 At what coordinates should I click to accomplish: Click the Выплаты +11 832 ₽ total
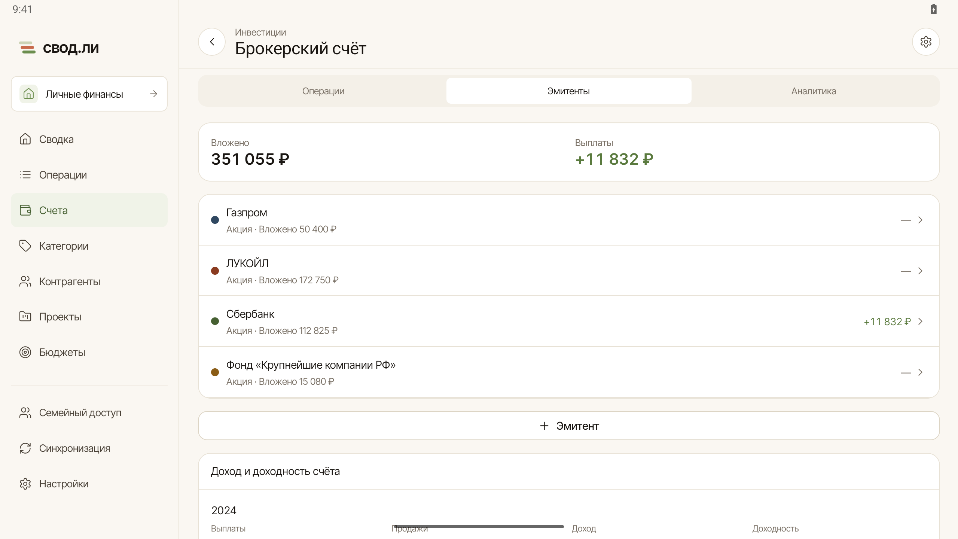614,159
